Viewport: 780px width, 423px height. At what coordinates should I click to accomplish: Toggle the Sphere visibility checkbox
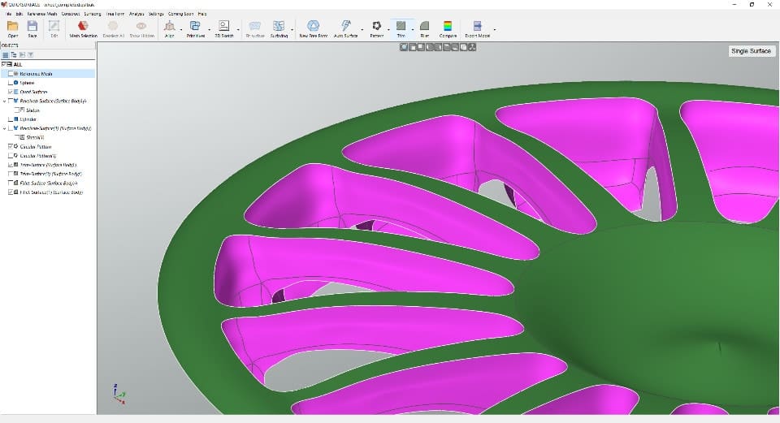[x=11, y=83]
